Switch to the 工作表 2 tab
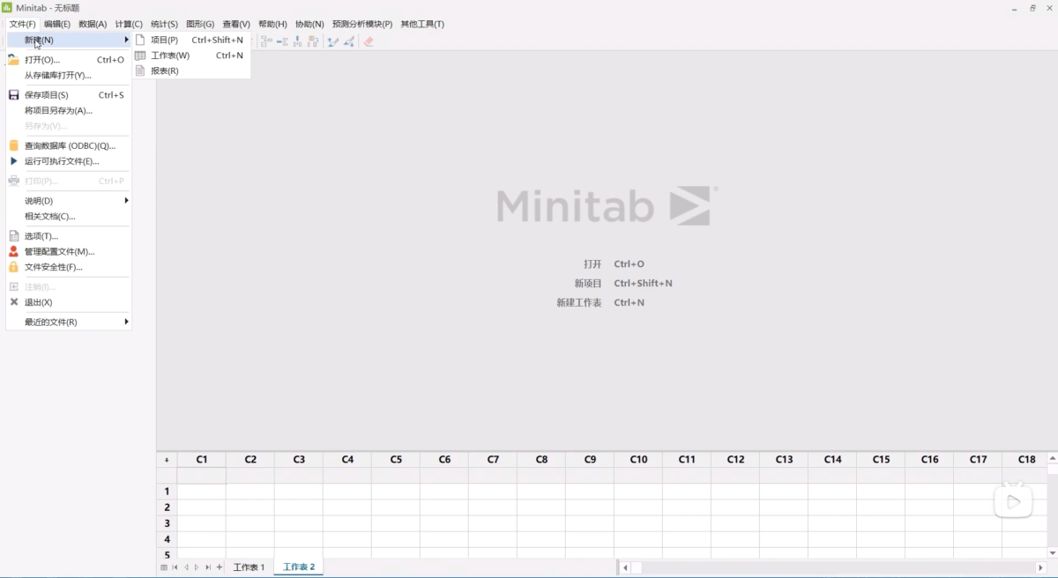Image resolution: width=1058 pixels, height=578 pixels. (299, 567)
